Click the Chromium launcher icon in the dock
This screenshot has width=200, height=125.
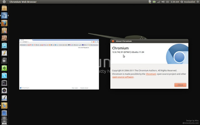click(x=4, y=16)
